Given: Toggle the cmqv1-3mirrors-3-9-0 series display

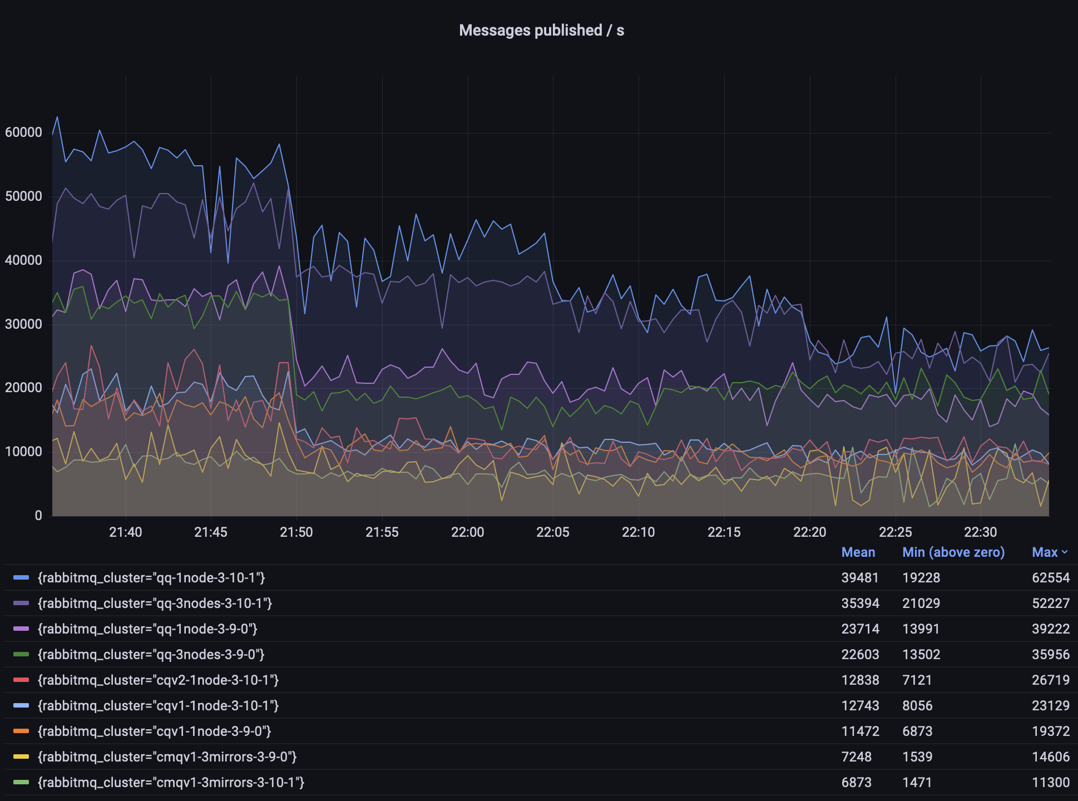Looking at the screenshot, I should pyautogui.click(x=166, y=757).
